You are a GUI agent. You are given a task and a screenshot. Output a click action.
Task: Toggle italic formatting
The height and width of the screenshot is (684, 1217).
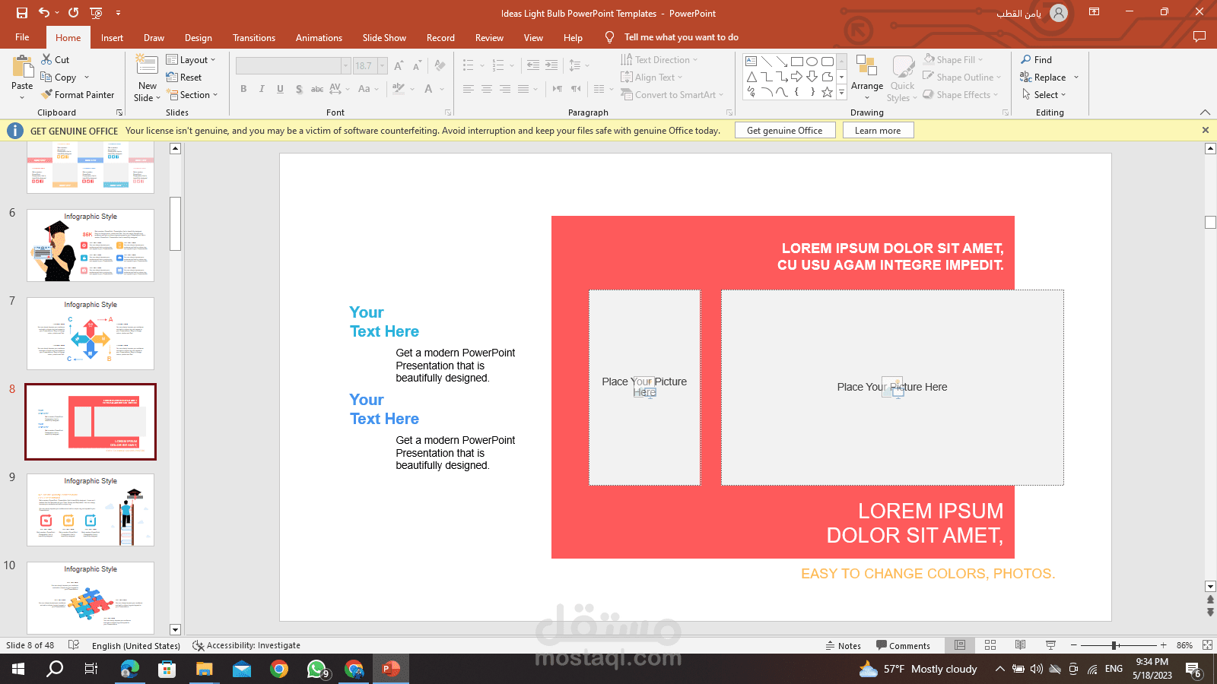pos(262,89)
